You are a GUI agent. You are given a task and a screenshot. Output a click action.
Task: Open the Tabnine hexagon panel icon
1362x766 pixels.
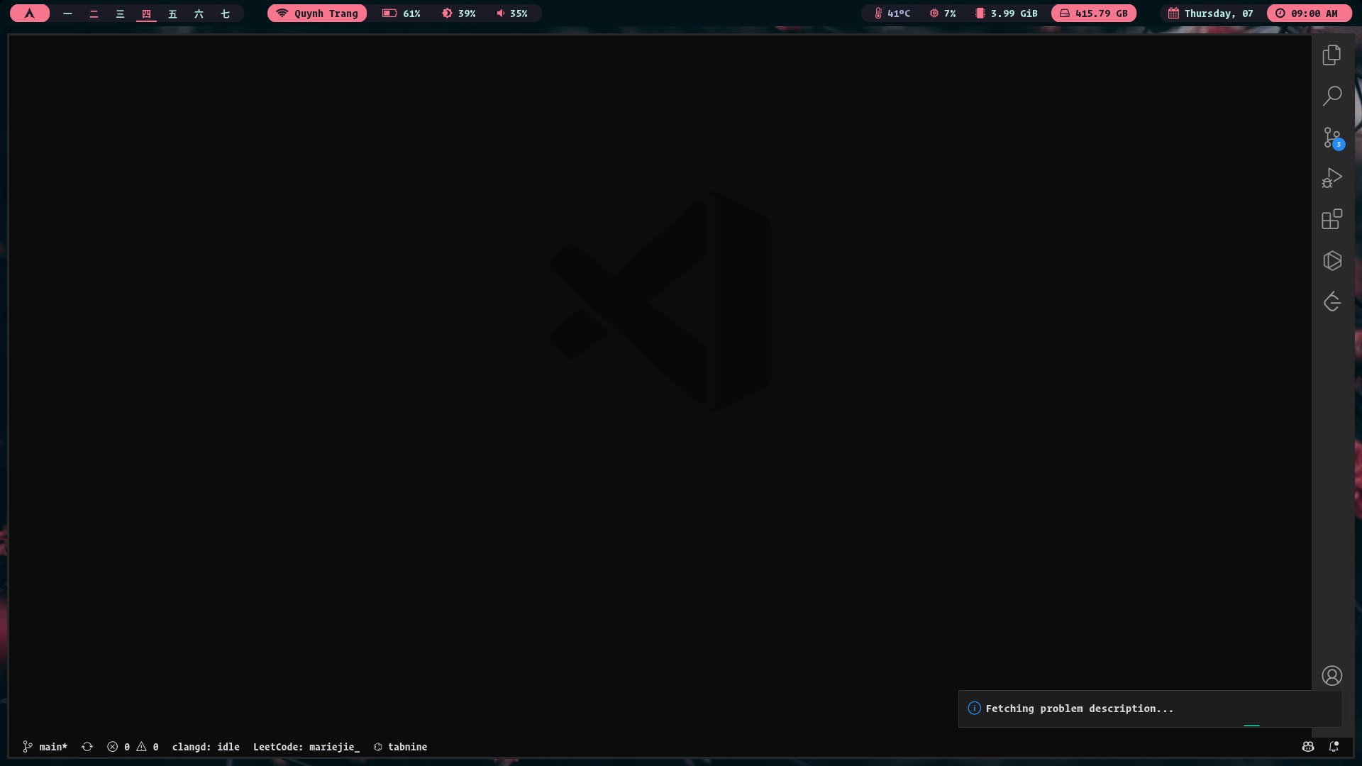(1331, 260)
